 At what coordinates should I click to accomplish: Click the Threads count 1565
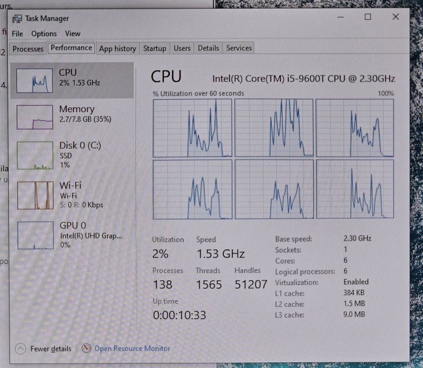(209, 284)
